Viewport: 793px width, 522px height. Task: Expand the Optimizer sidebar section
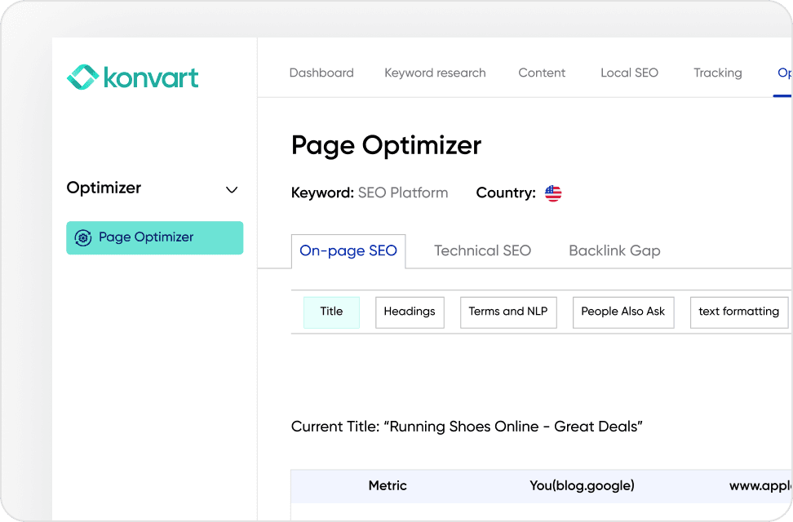[x=232, y=189]
